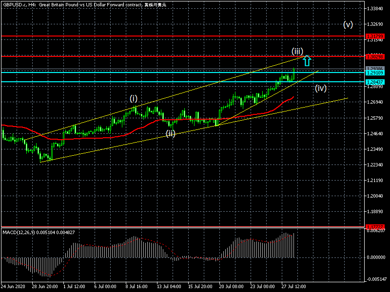Click the 20 Jul 08:00 time label
Screen dimensions: 390x292
pyautogui.click(x=231, y=286)
